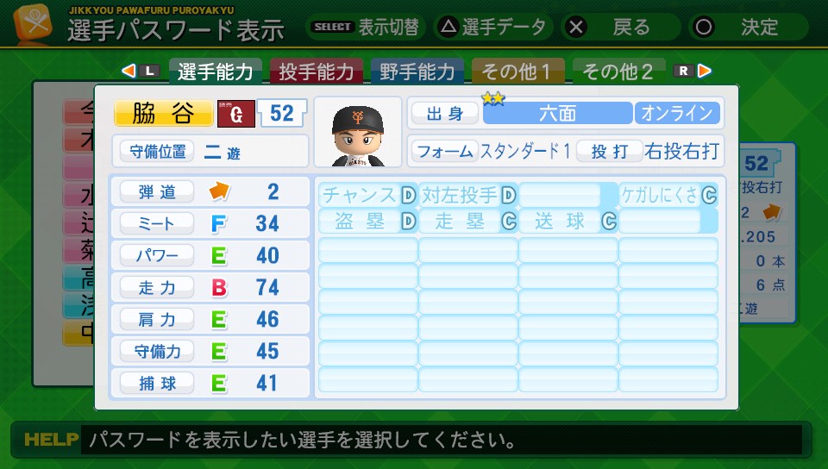The width and height of the screenshot is (828, 469).
Task: Click the circle 決定 confirm button
Action: pos(704,27)
